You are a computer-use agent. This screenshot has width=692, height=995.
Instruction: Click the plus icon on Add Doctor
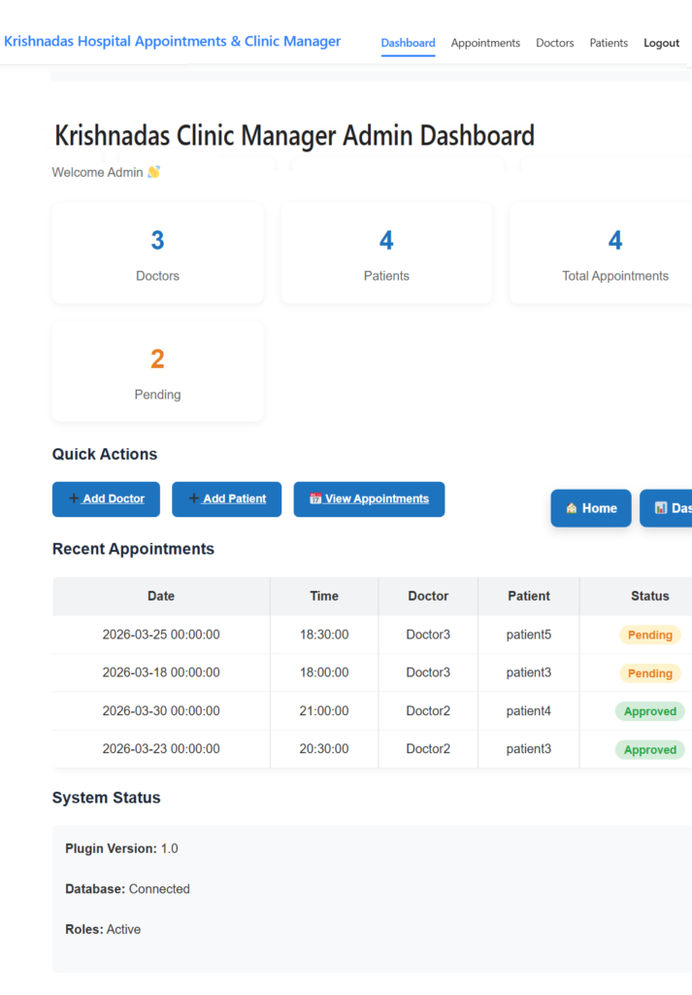pos(74,498)
